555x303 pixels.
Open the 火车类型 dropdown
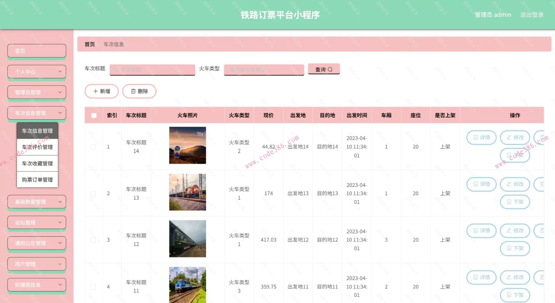(x=264, y=69)
